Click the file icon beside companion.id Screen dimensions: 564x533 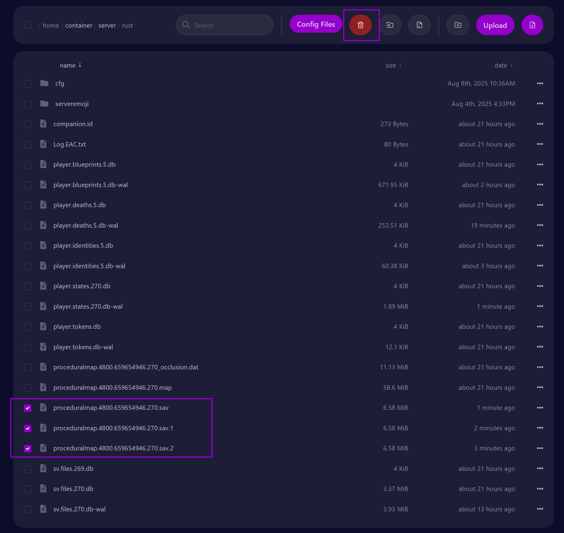[43, 123]
